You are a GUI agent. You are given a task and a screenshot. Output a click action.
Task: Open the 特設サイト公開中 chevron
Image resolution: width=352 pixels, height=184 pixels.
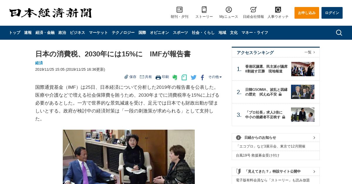tap(314, 172)
